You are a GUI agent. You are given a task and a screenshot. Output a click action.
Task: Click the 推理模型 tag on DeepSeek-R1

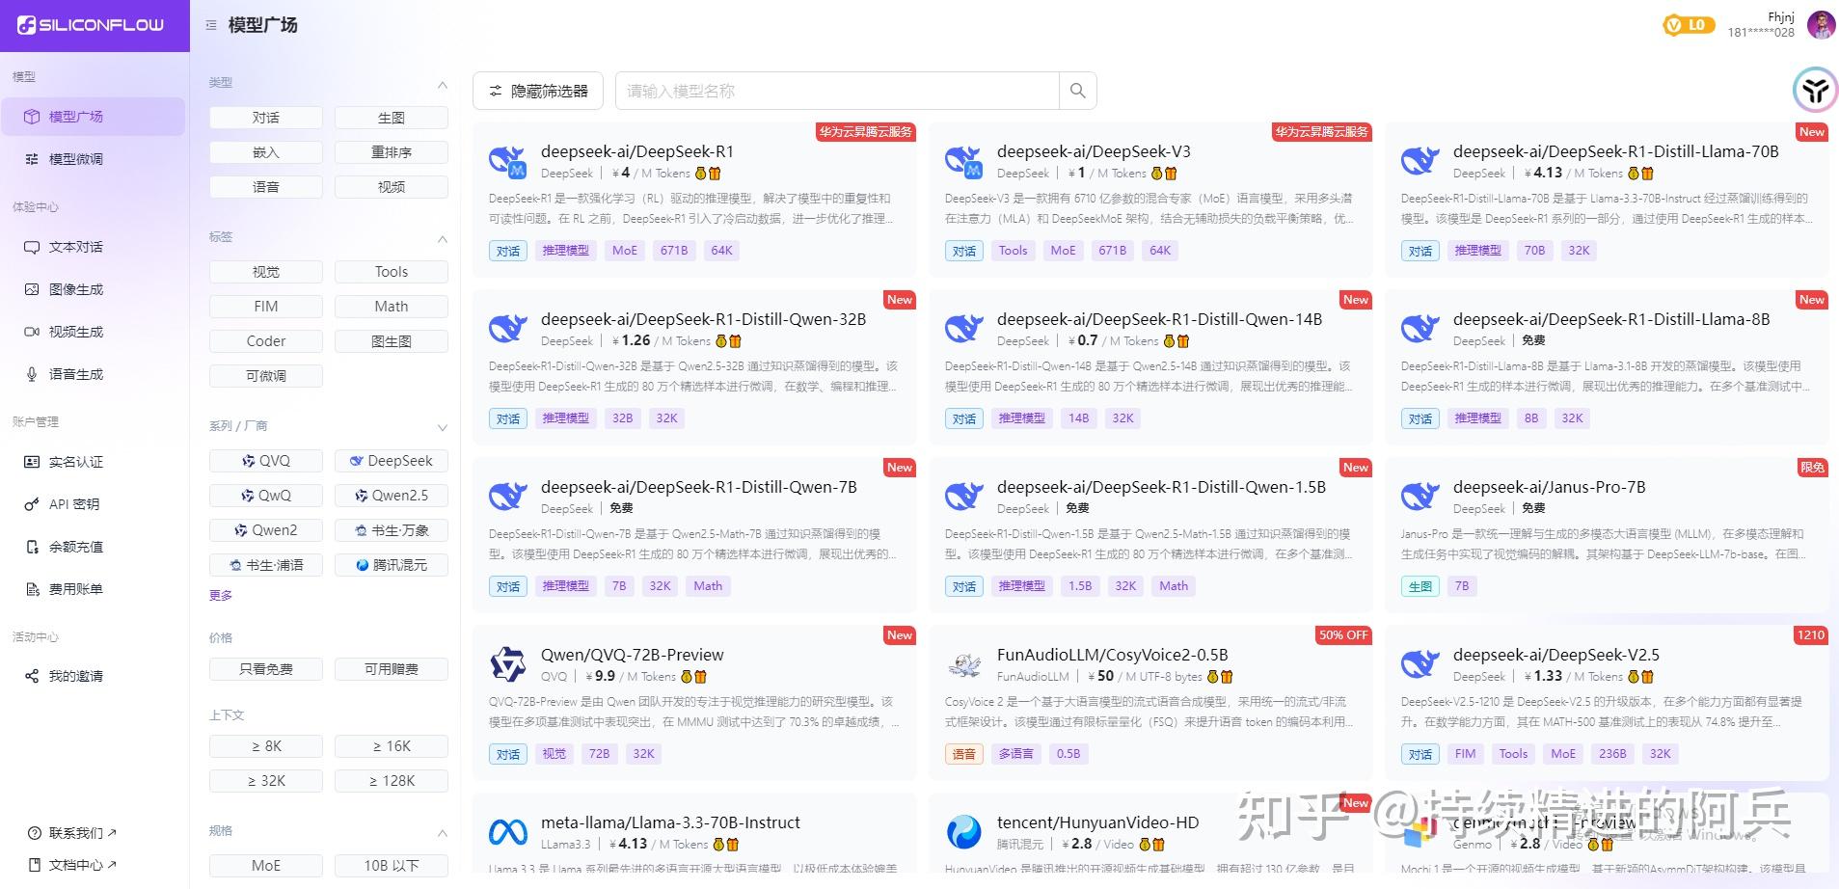click(565, 251)
